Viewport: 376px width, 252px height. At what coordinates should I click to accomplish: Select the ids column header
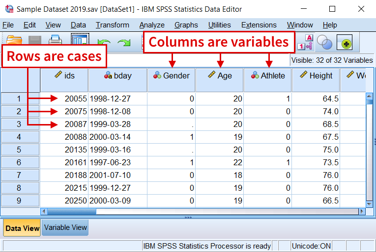(64, 80)
